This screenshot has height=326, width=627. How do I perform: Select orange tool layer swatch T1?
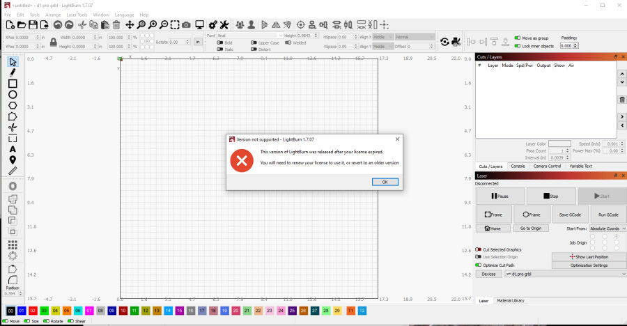click(x=350, y=311)
